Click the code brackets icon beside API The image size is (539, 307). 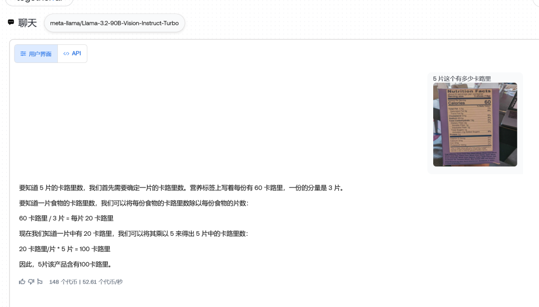coord(66,53)
